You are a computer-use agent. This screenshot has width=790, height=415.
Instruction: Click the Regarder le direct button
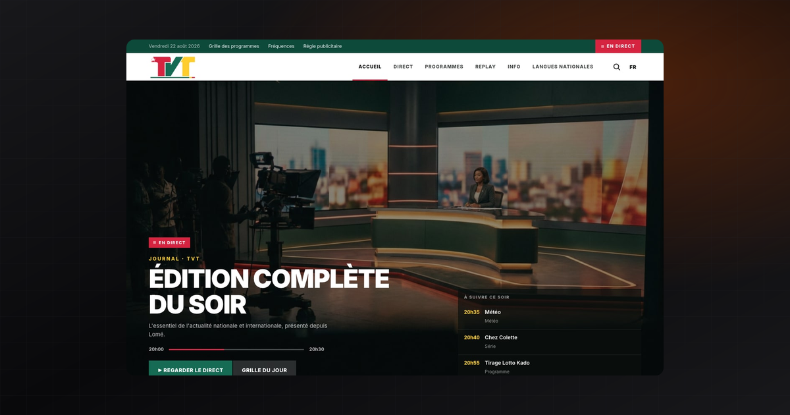pos(190,370)
